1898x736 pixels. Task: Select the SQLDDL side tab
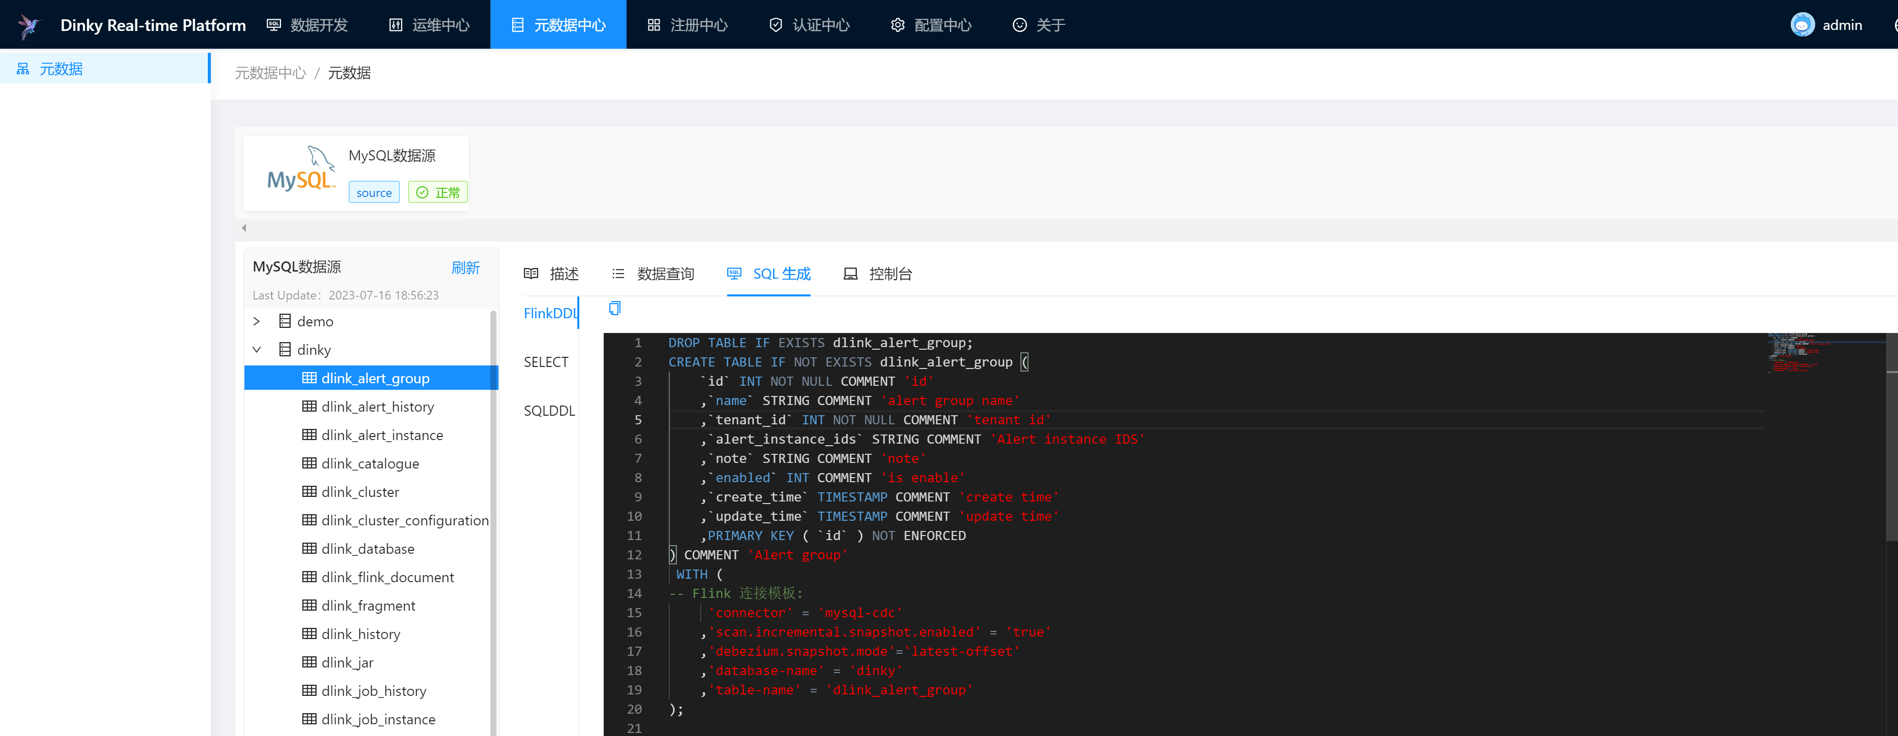549,411
